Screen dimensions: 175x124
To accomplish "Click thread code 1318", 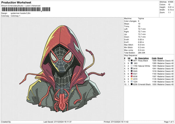I will tap(154, 71).
